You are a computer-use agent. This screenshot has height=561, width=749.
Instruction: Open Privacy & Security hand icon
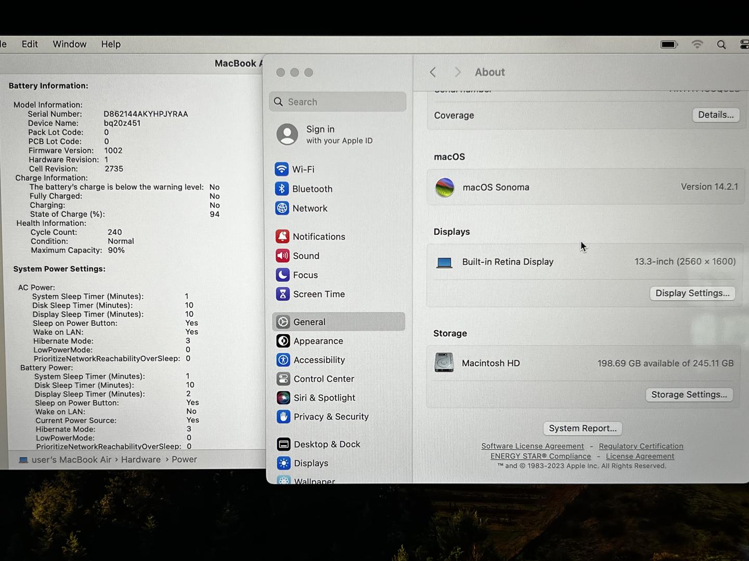283,417
